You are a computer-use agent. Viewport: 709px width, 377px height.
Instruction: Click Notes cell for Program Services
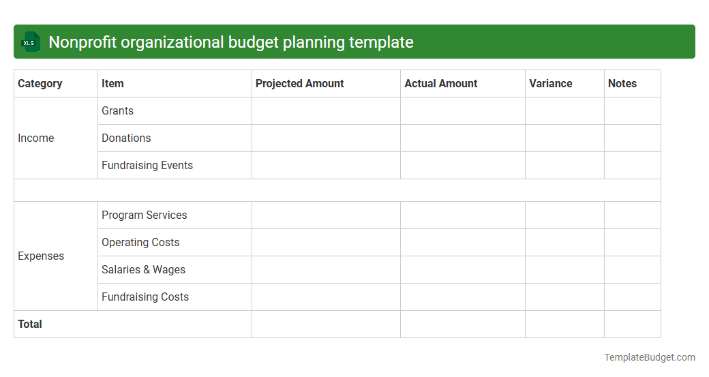tap(633, 215)
